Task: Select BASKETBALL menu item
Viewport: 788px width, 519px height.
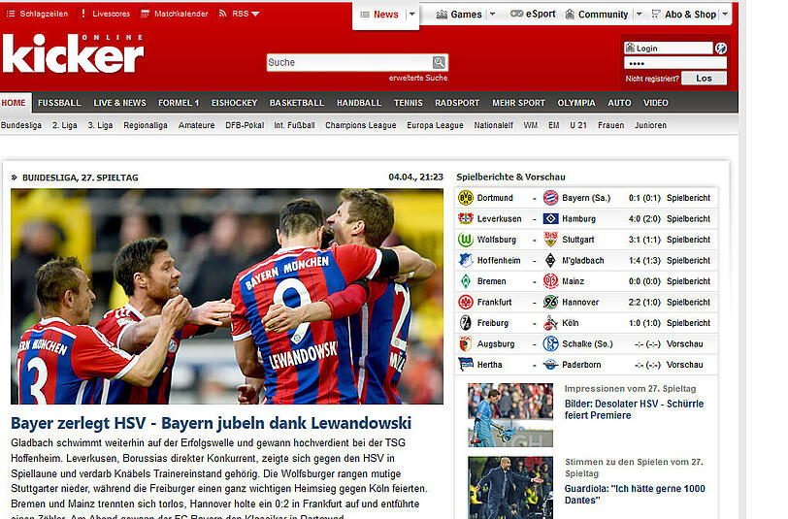Action: click(x=297, y=103)
